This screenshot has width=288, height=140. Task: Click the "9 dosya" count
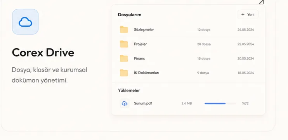click(x=203, y=73)
